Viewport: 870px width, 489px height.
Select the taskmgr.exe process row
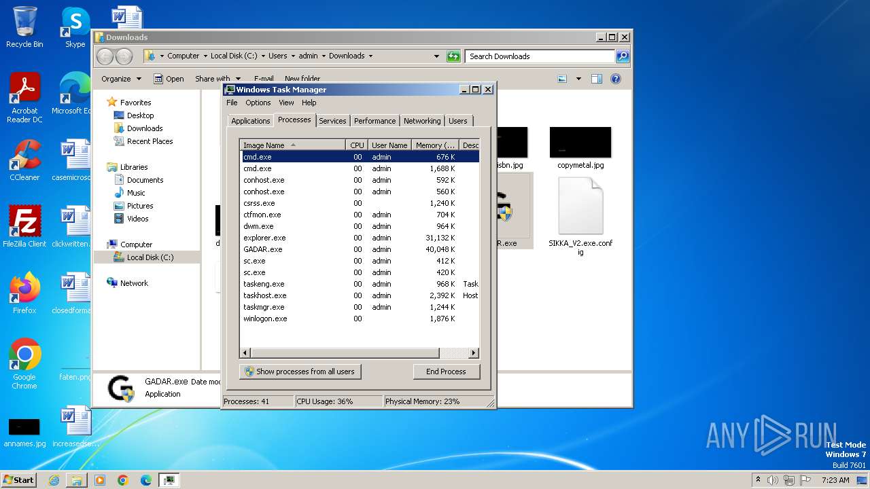pos(360,307)
